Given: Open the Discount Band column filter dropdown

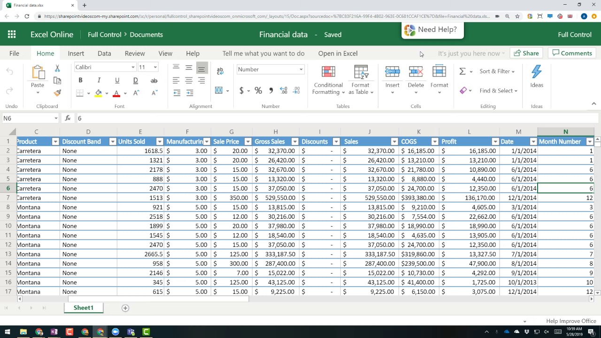Looking at the screenshot, I should click(112, 142).
